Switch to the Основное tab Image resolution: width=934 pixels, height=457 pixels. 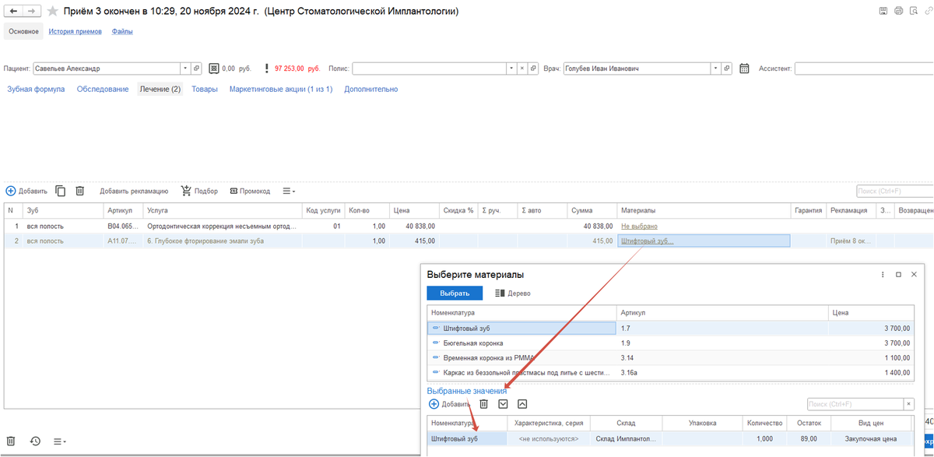coord(23,31)
